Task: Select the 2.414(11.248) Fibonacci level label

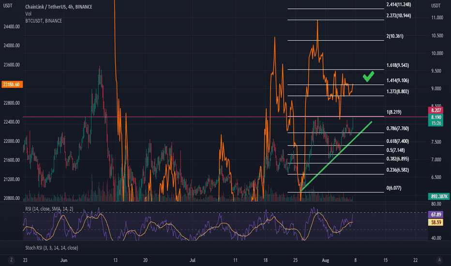Action: 399,4
